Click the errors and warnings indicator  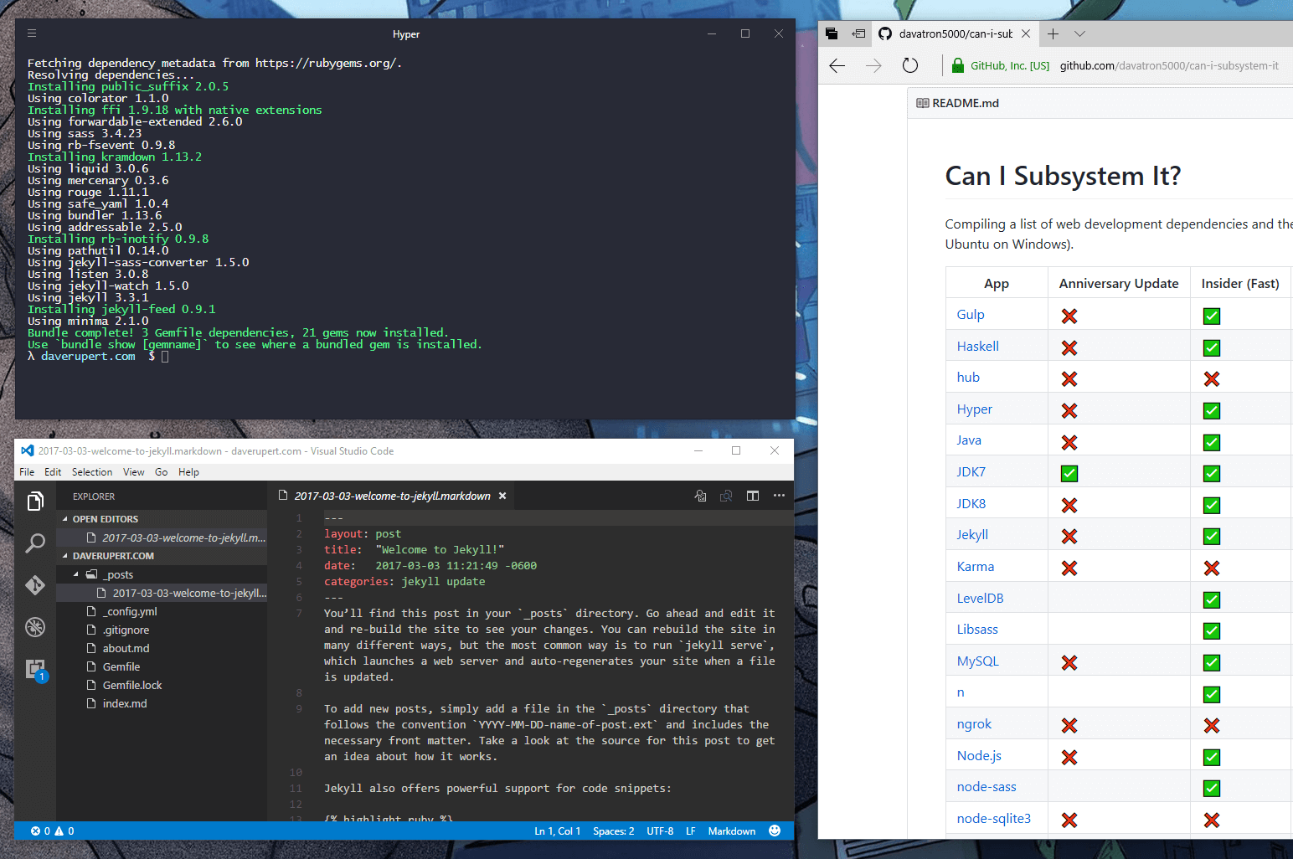(x=52, y=831)
